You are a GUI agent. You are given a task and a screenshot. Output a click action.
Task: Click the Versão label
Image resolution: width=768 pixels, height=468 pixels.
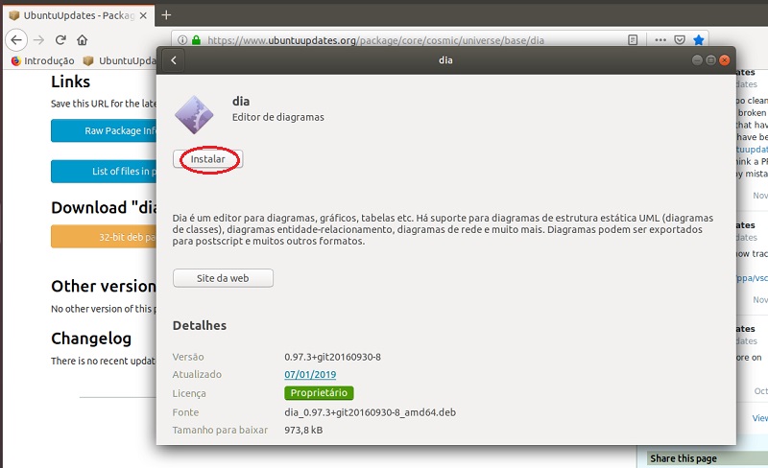click(188, 357)
